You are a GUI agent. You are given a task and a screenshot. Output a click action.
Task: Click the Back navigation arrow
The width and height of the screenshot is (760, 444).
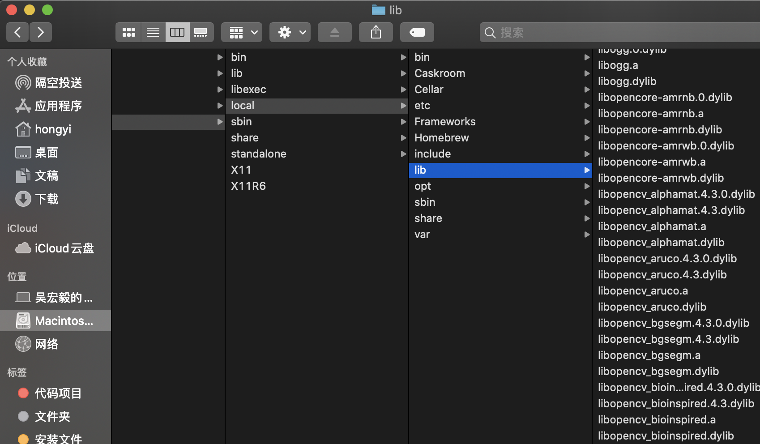17,32
